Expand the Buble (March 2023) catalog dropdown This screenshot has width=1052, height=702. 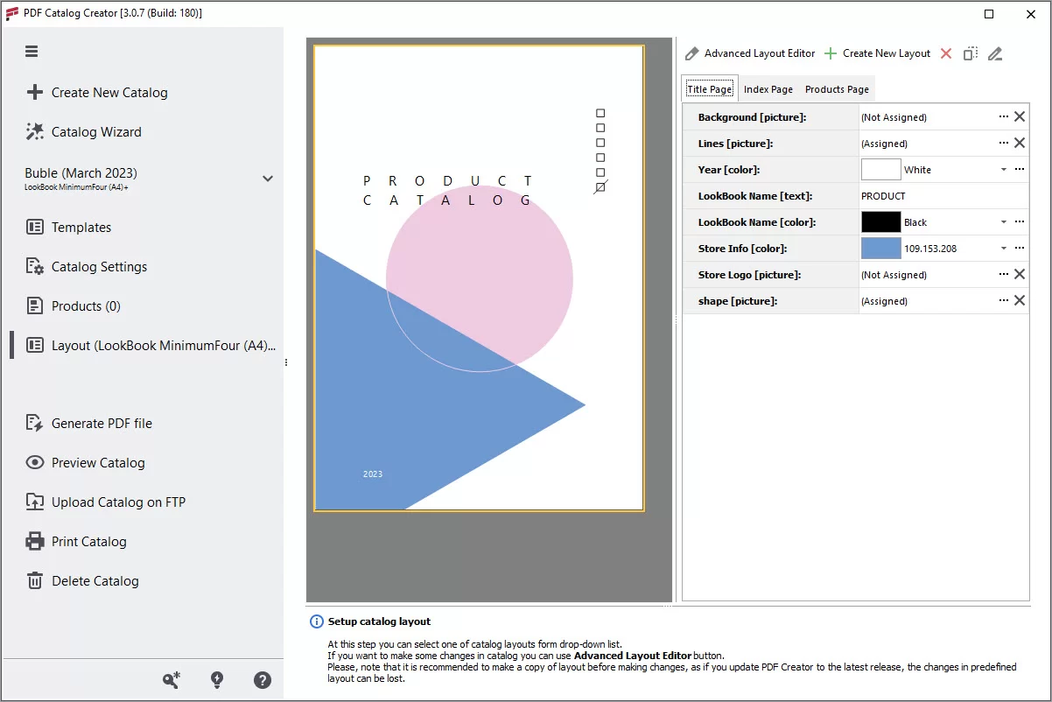pos(268,179)
